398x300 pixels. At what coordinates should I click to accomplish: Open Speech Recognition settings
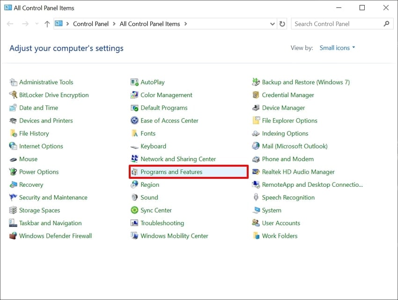point(287,197)
